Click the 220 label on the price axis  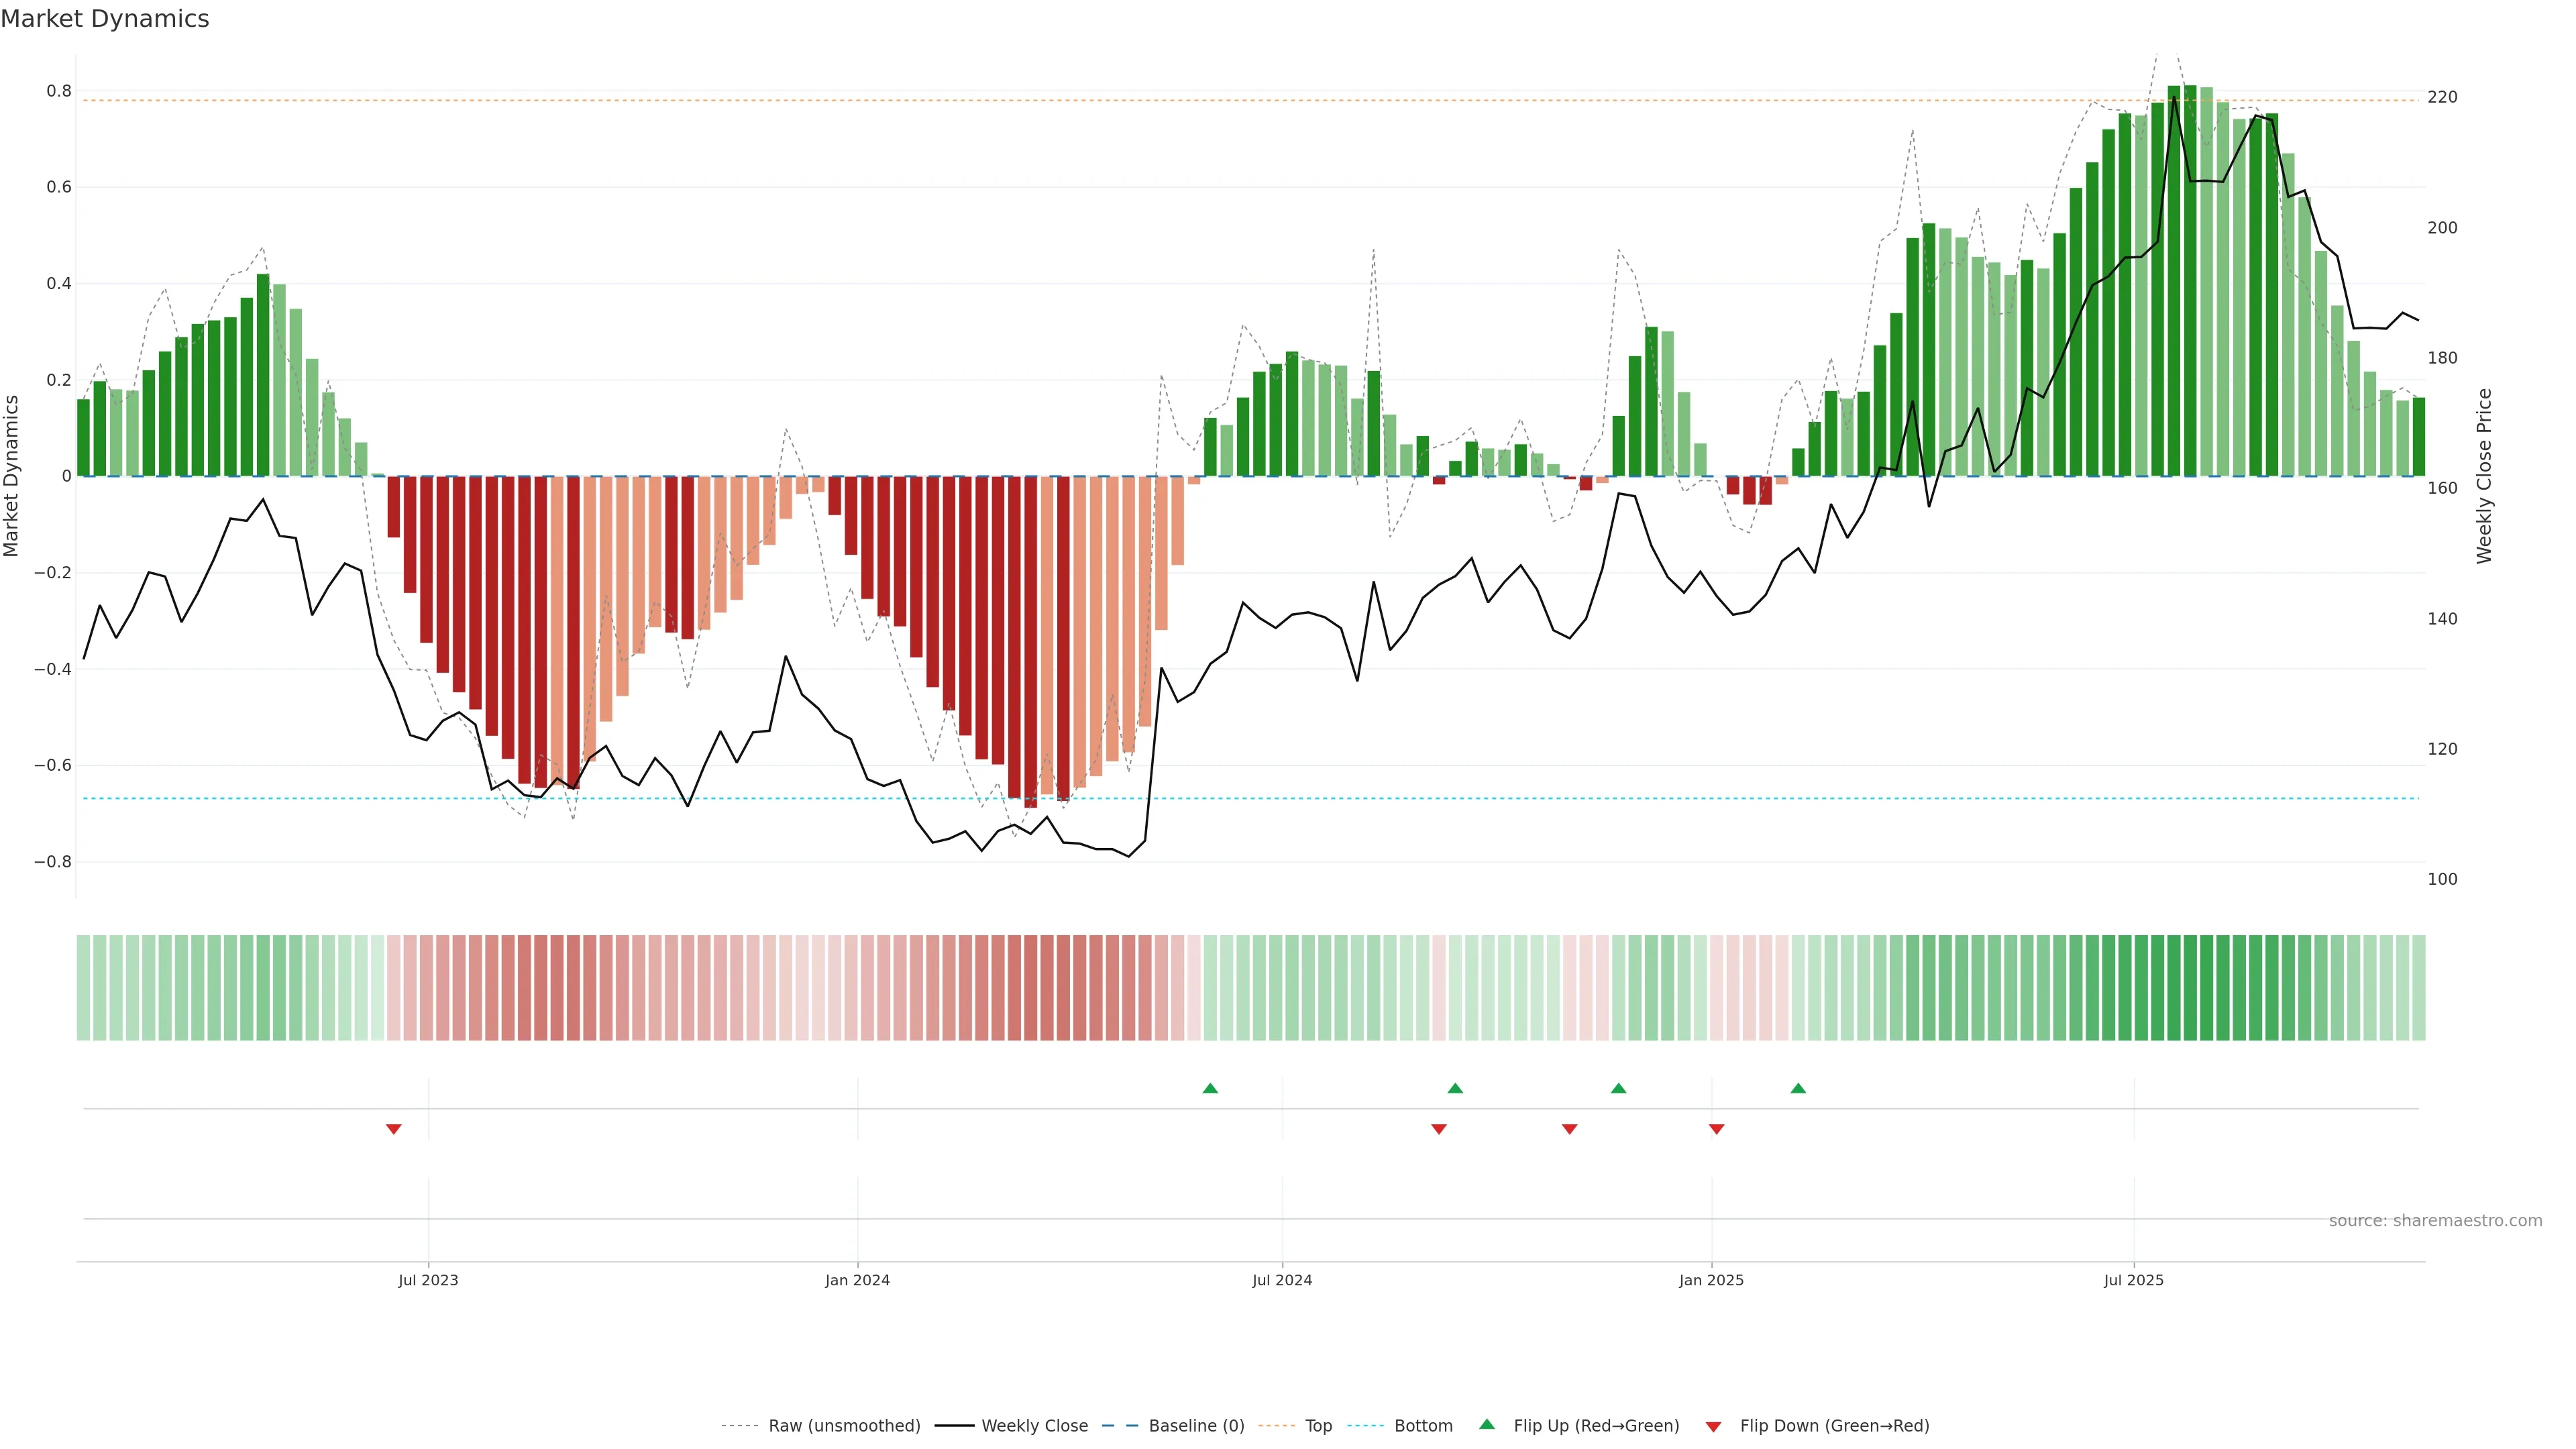[2442, 97]
